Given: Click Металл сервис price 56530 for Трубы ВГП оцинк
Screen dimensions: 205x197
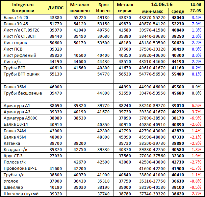Looking at the screenshot, I should (x=125, y=74).
